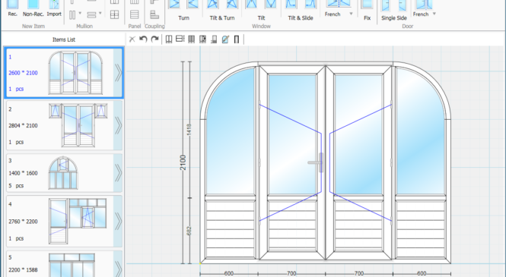The image size is (506, 277).
Task: Expand chevron of item 2
Action: [118, 125]
